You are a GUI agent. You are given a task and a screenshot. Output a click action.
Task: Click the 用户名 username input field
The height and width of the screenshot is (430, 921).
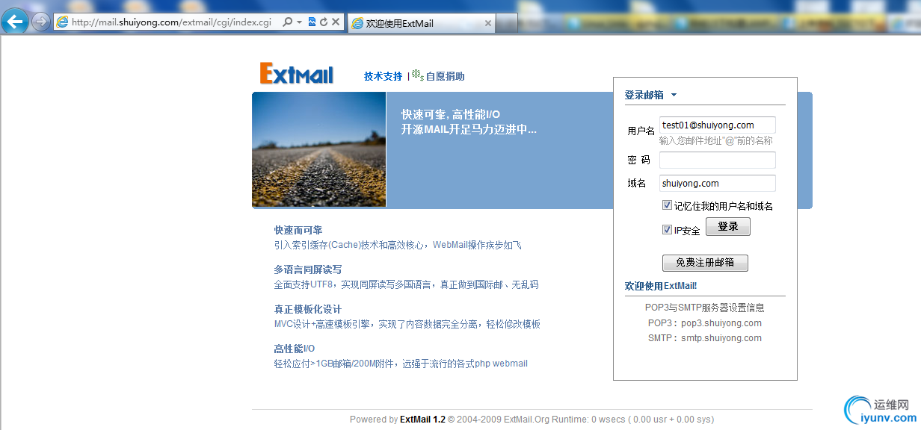coord(718,125)
